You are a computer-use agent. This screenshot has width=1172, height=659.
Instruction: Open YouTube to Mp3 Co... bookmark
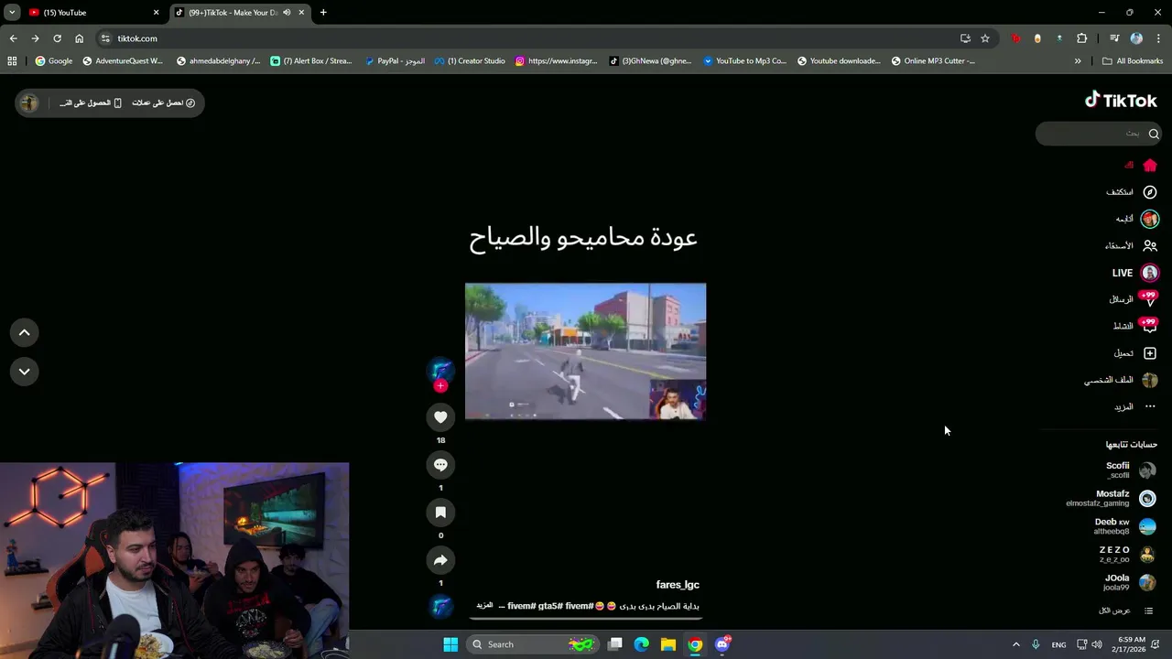click(x=744, y=61)
